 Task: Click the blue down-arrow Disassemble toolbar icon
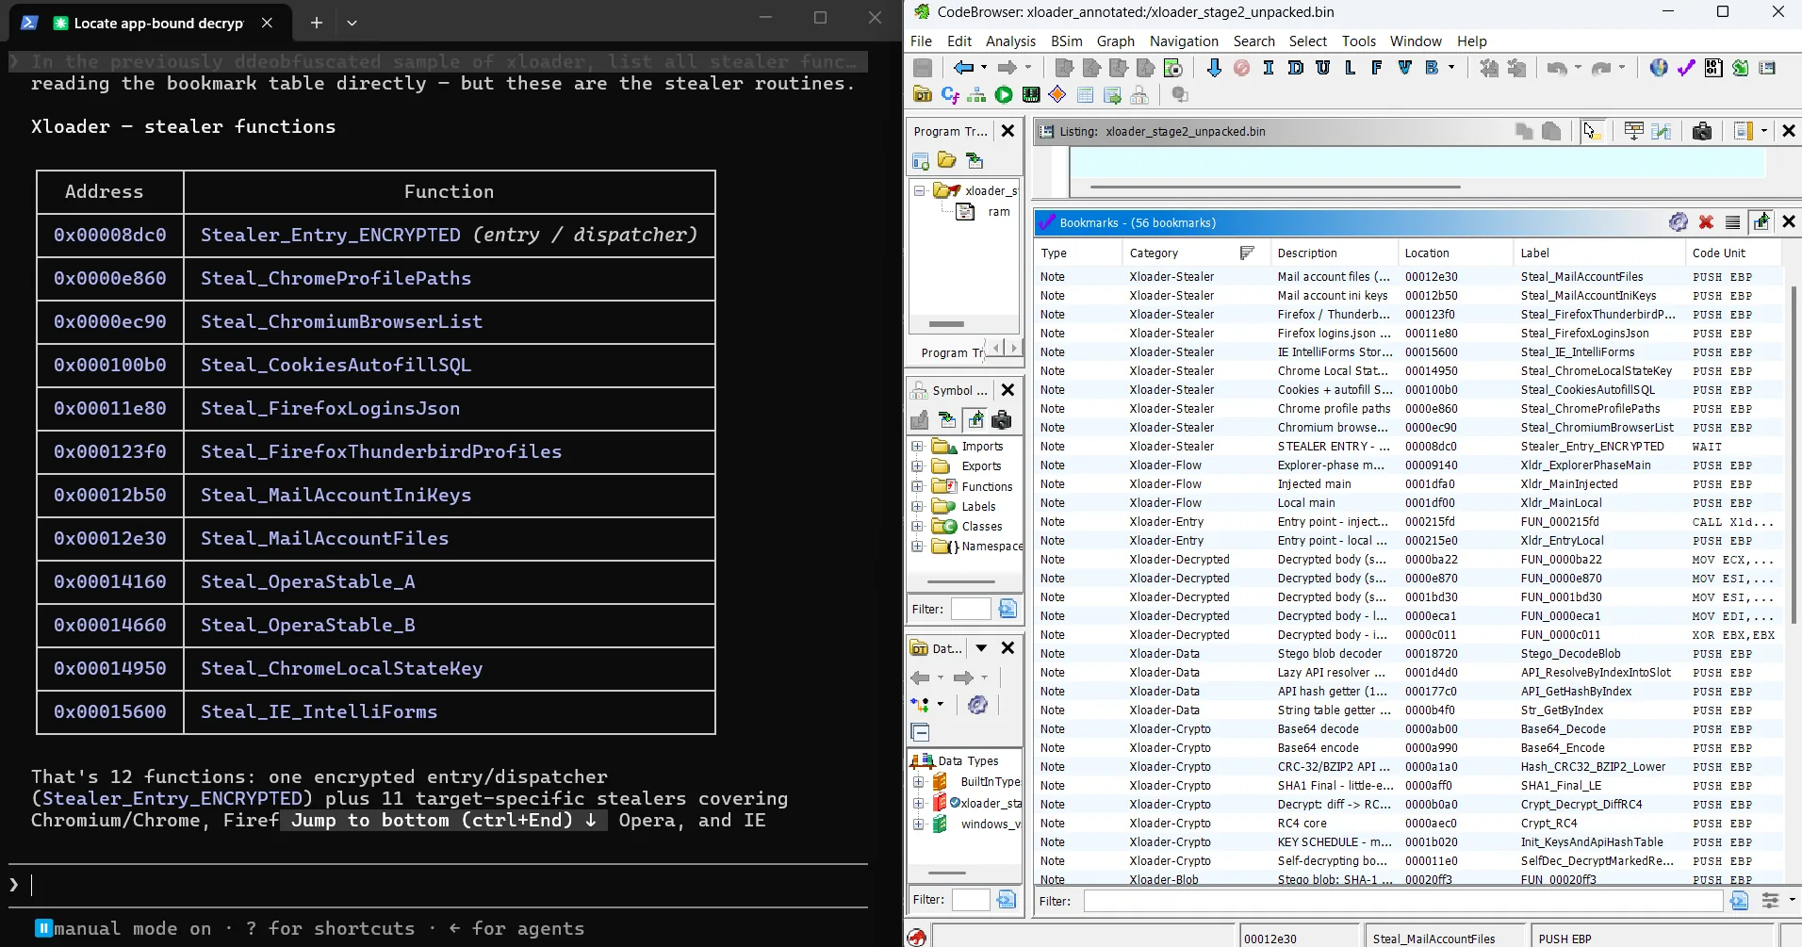1214,68
